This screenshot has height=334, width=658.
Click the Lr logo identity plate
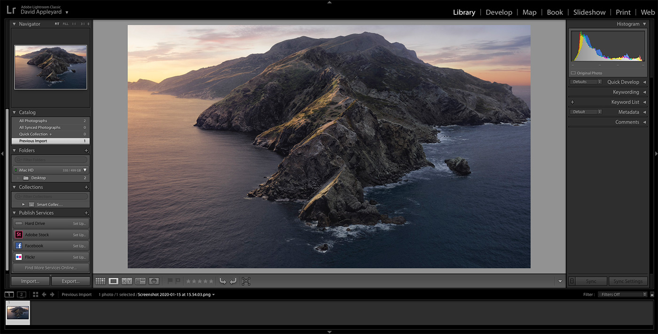11,10
